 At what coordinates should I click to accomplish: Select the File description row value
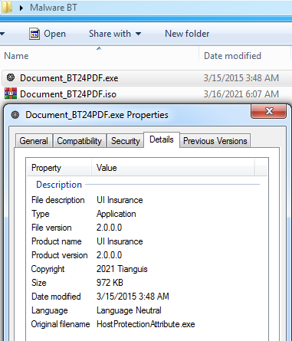coord(120,200)
